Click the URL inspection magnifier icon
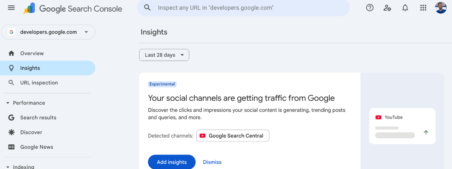Screen dimensions: 452x169 click(11, 83)
